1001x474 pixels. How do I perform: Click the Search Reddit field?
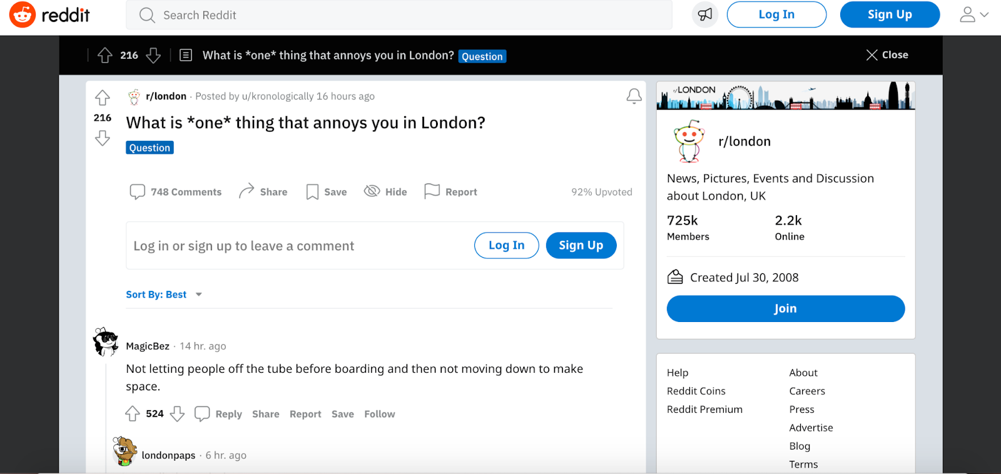[399, 15]
